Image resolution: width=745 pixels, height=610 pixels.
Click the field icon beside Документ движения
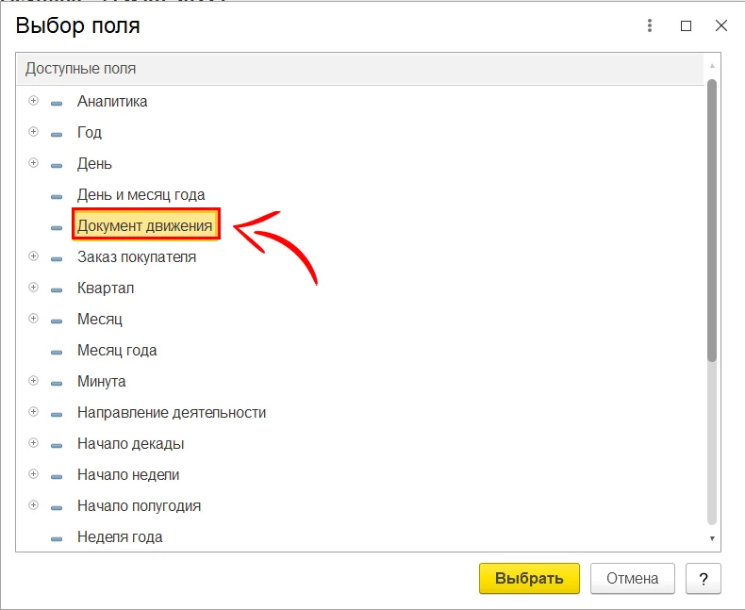tap(57, 226)
